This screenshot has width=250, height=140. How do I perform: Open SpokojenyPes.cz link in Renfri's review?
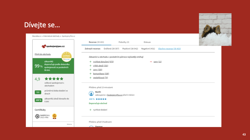pyautogui.click(x=115, y=95)
